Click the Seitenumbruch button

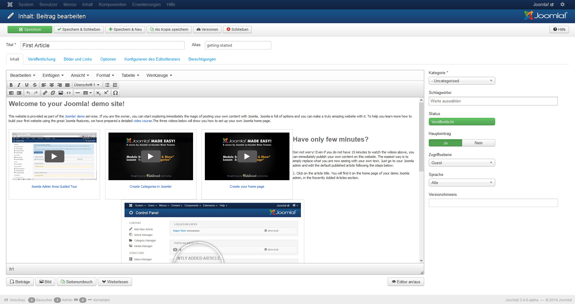point(77,282)
